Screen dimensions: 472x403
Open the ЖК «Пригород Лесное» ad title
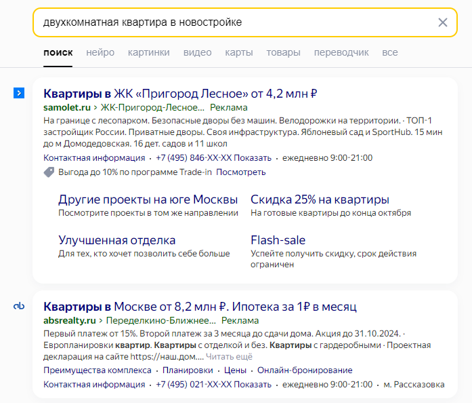click(x=180, y=94)
